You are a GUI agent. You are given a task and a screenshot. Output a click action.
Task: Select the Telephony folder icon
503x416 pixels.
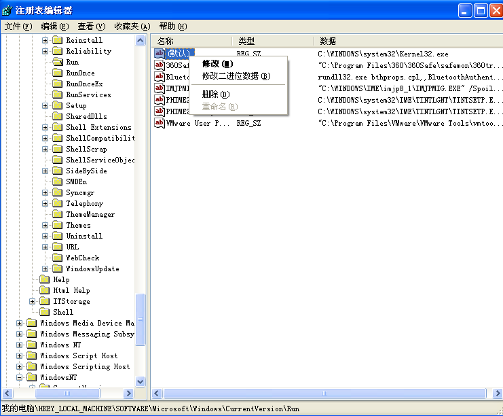pyautogui.click(x=58, y=203)
